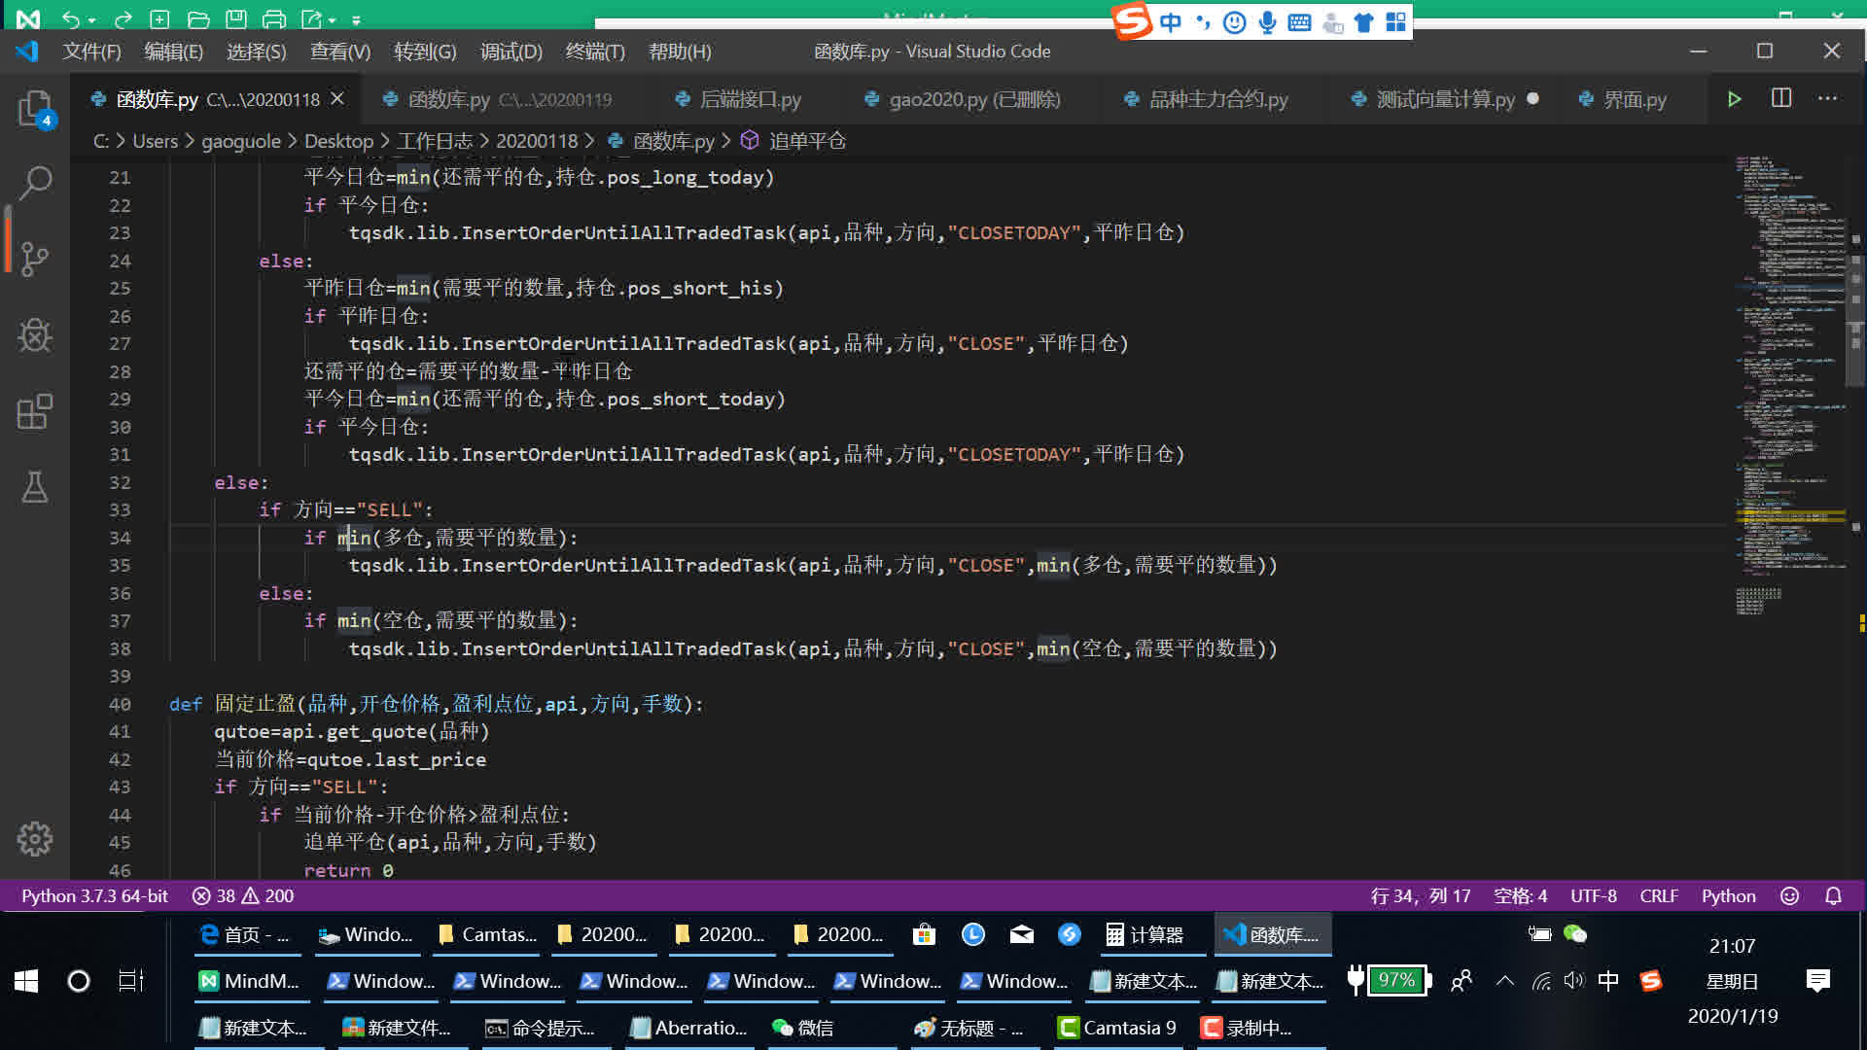Split the editor to the right

pos(1781,98)
